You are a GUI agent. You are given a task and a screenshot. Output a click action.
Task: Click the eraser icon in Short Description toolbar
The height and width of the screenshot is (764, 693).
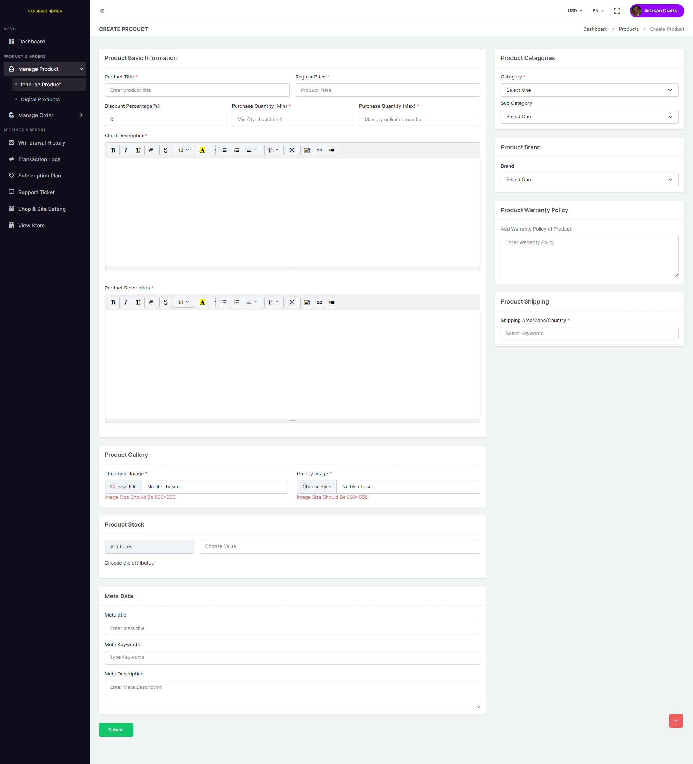click(x=151, y=150)
